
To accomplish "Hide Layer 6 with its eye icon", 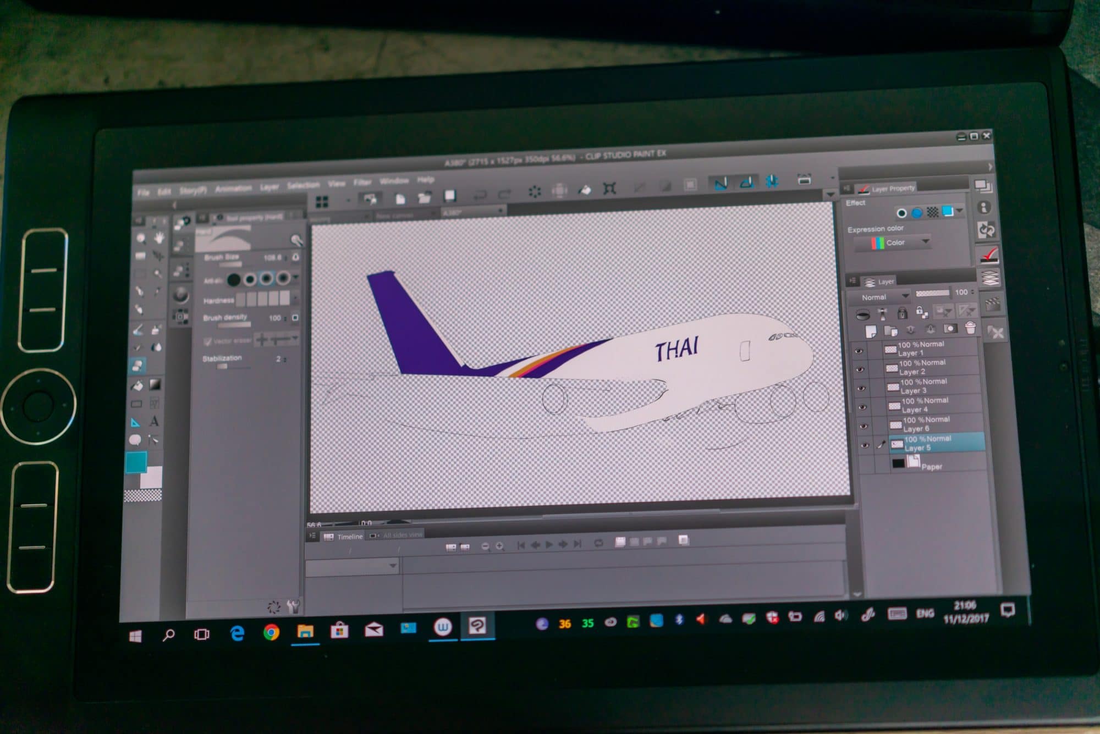I will pos(864,426).
